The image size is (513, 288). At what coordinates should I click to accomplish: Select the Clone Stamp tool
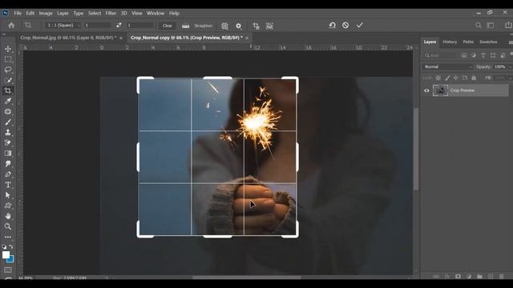point(8,133)
